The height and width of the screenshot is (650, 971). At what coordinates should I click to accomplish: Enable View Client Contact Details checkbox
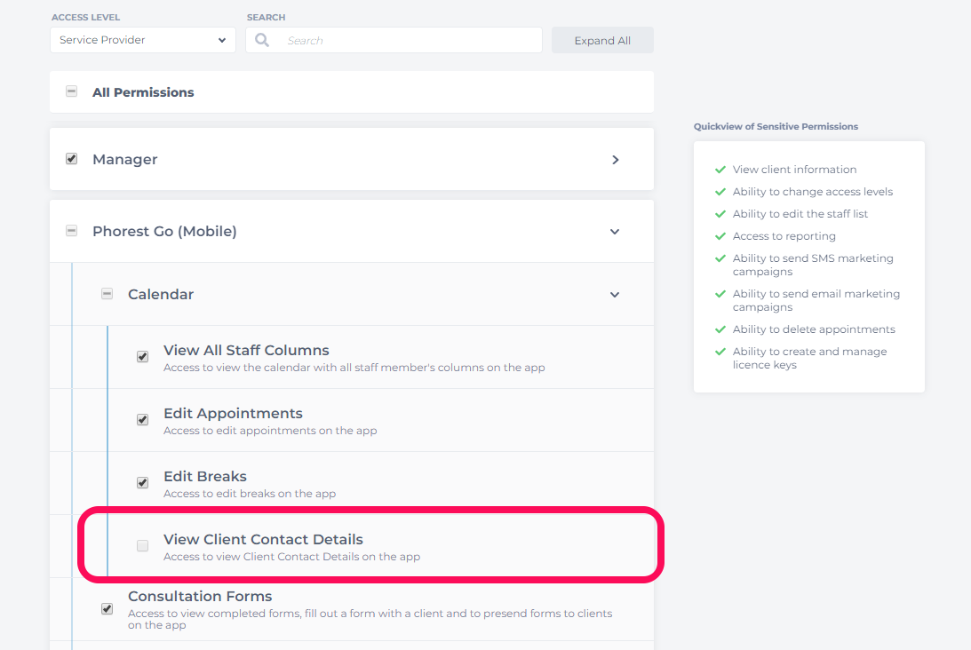[142, 545]
